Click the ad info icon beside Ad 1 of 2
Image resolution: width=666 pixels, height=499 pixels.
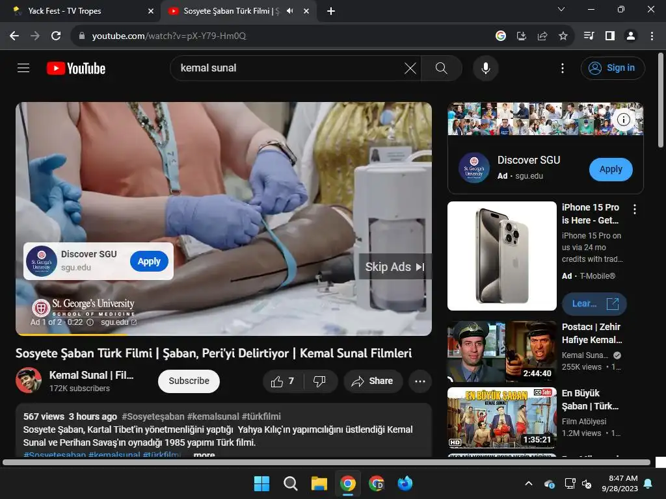tap(90, 322)
